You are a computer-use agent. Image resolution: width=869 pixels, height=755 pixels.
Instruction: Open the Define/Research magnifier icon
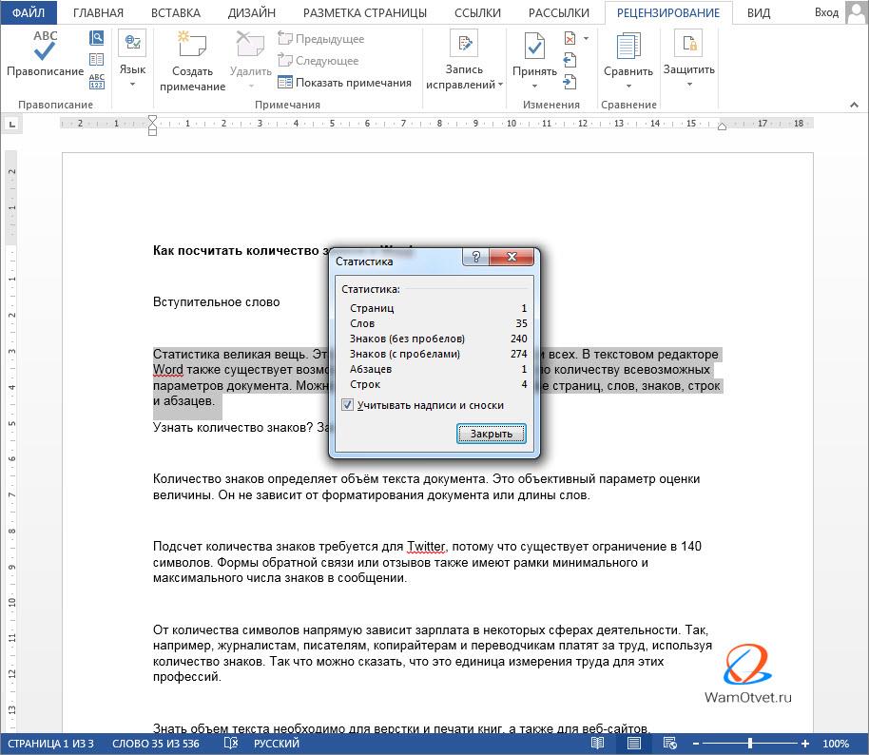tap(96, 38)
